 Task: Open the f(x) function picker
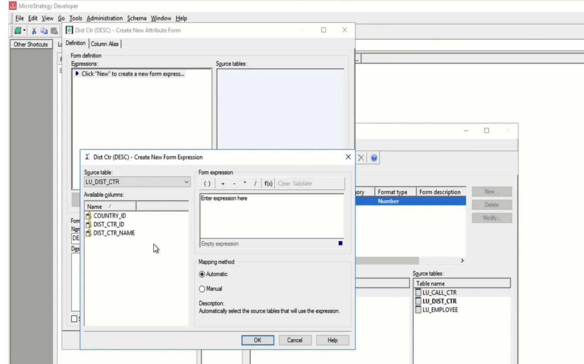(x=268, y=184)
